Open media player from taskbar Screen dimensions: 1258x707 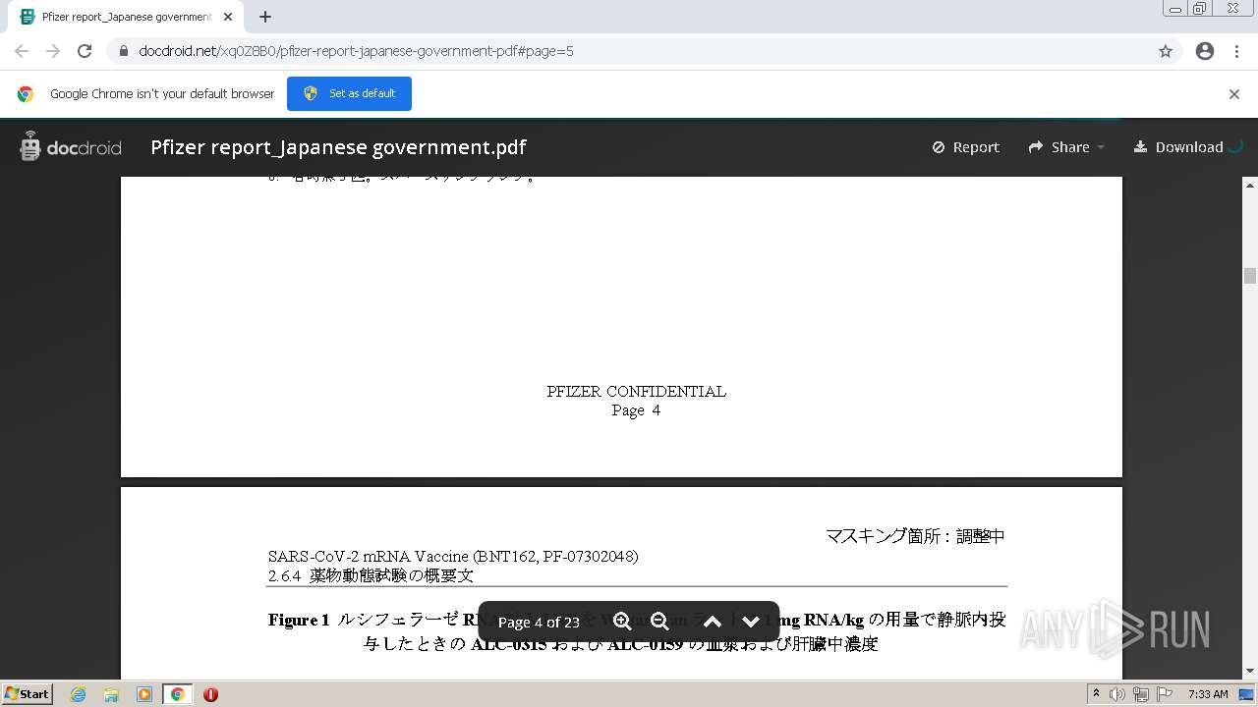pos(143,694)
